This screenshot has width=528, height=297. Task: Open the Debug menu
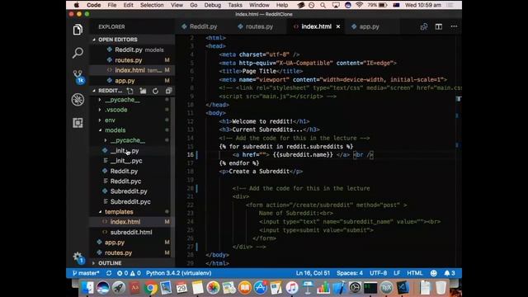[x=213, y=5]
